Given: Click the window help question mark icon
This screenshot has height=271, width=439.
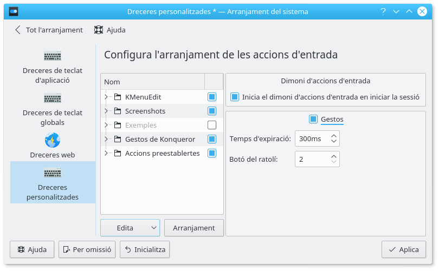Looking at the screenshot, I should [383, 11].
